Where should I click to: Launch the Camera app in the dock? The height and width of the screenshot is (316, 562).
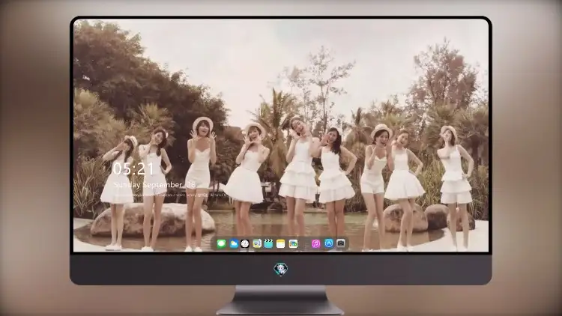tap(341, 243)
